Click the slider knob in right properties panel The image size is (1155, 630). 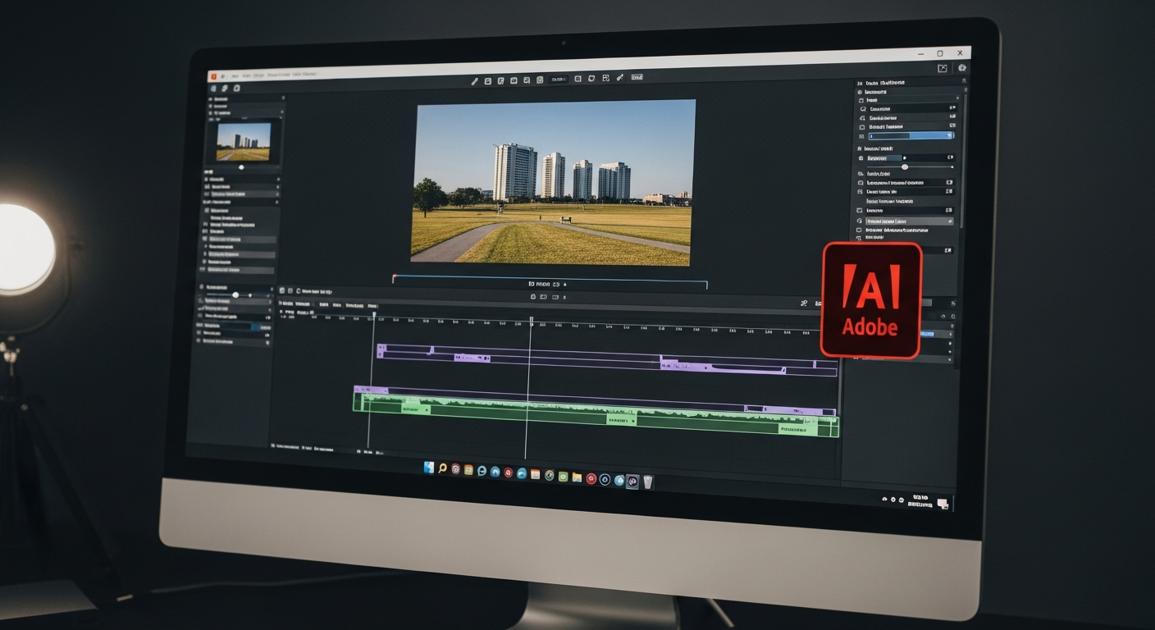click(x=905, y=167)
